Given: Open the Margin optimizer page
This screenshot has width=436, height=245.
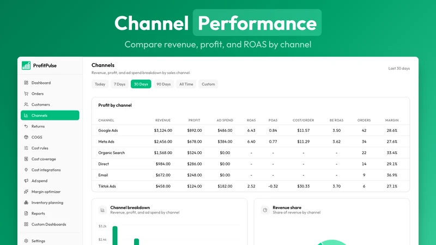Looking at the screenshot, I should (50, 192).
